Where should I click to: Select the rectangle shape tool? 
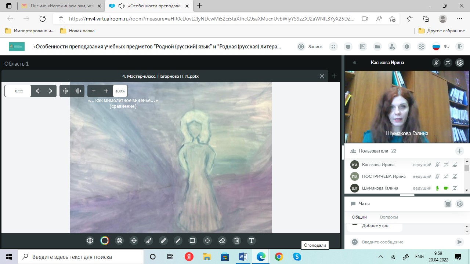193,241
